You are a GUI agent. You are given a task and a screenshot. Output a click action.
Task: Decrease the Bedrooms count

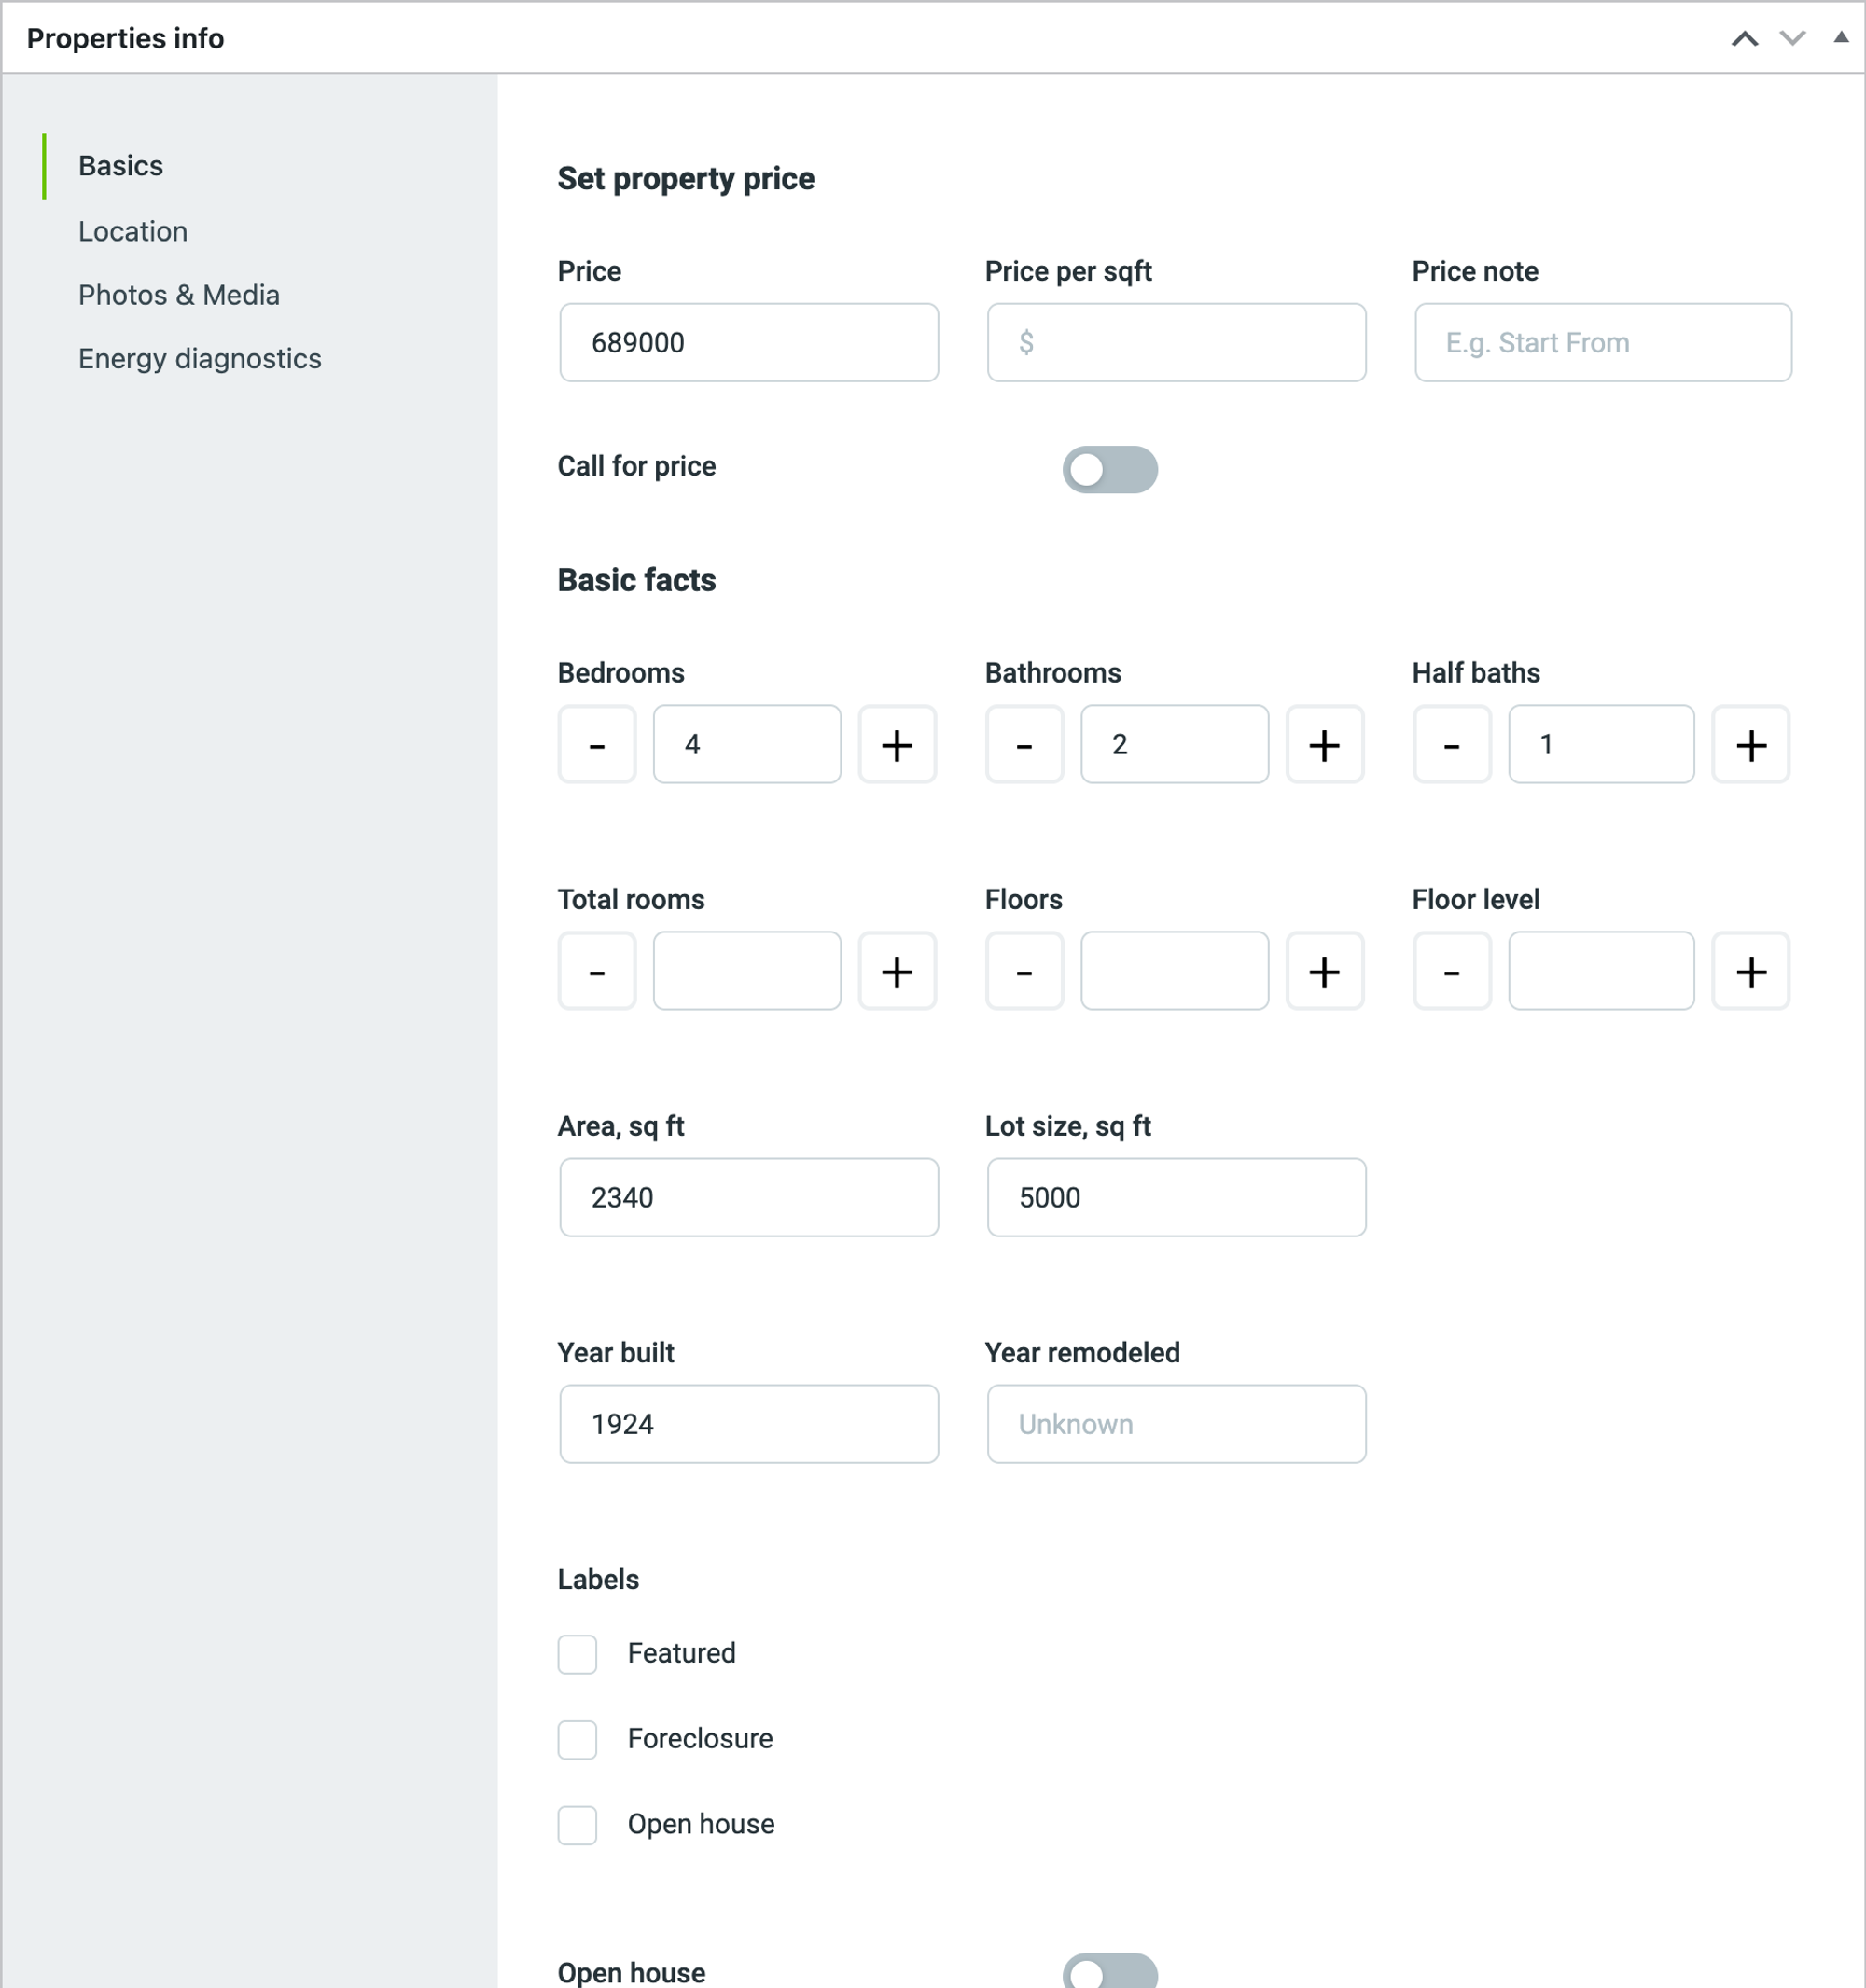tap(597, 744)
